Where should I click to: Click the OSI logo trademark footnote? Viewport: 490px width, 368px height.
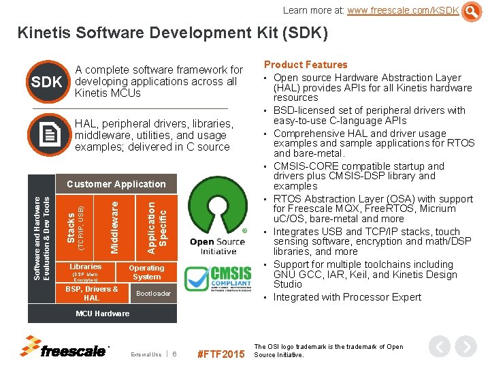pos(329,351)
